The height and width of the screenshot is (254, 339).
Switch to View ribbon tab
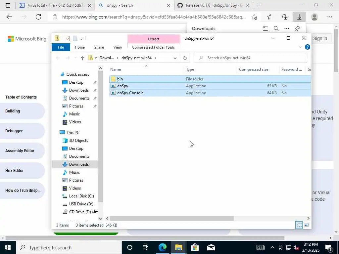coord(118,47)
